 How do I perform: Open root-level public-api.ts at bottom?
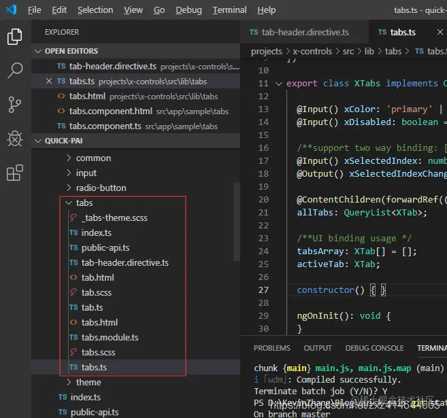135,412
